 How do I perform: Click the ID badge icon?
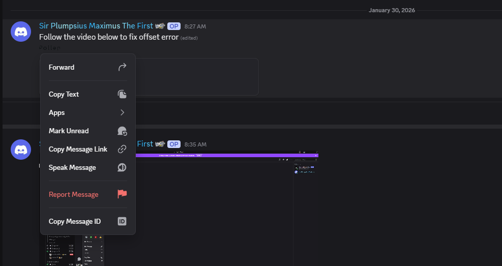point(122,221)
